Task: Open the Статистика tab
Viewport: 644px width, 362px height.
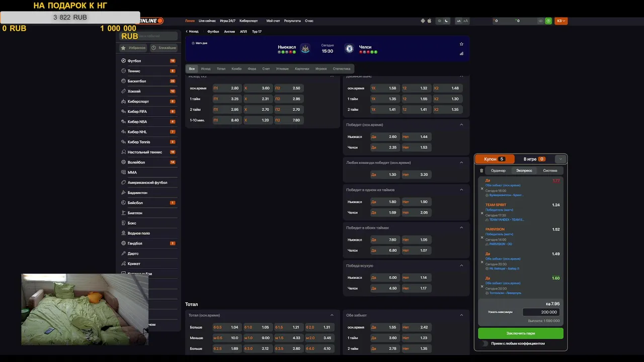Action: pyautogui.click(x=342, y=69)
